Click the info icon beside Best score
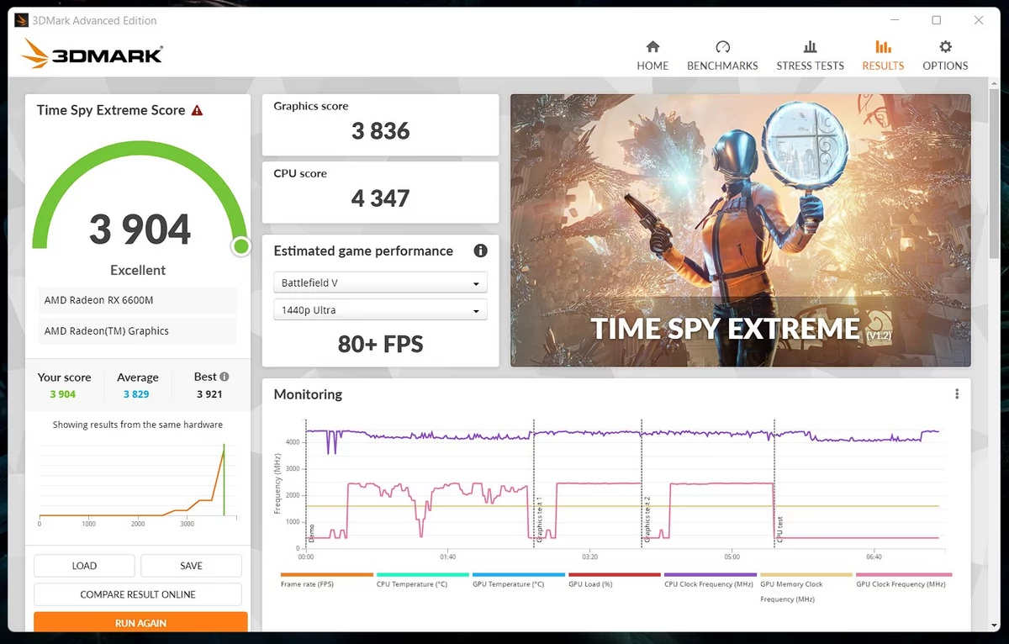Image resolution: width=1009 pixels, height=644 pixels. click(225, 377)
